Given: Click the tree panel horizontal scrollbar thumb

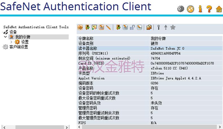Looking at the screenshot, I should 40,127.
